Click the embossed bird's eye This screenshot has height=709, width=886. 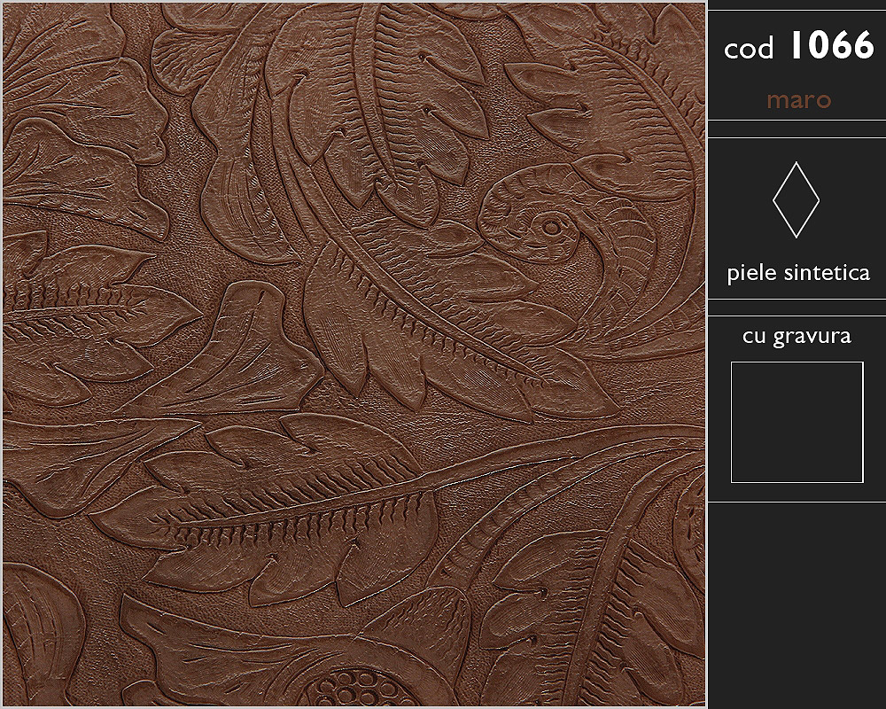click(549, 228)
